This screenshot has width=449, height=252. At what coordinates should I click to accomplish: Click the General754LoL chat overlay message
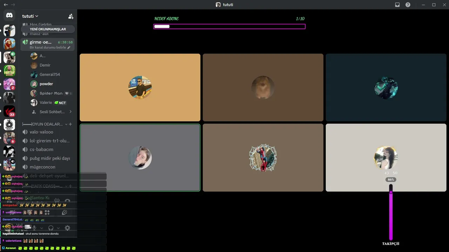click(x=53, y=219)
